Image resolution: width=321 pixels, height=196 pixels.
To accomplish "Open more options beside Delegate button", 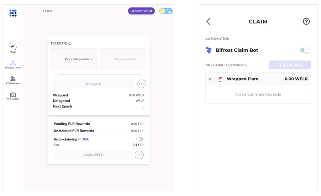I will [x=142, y=84].
